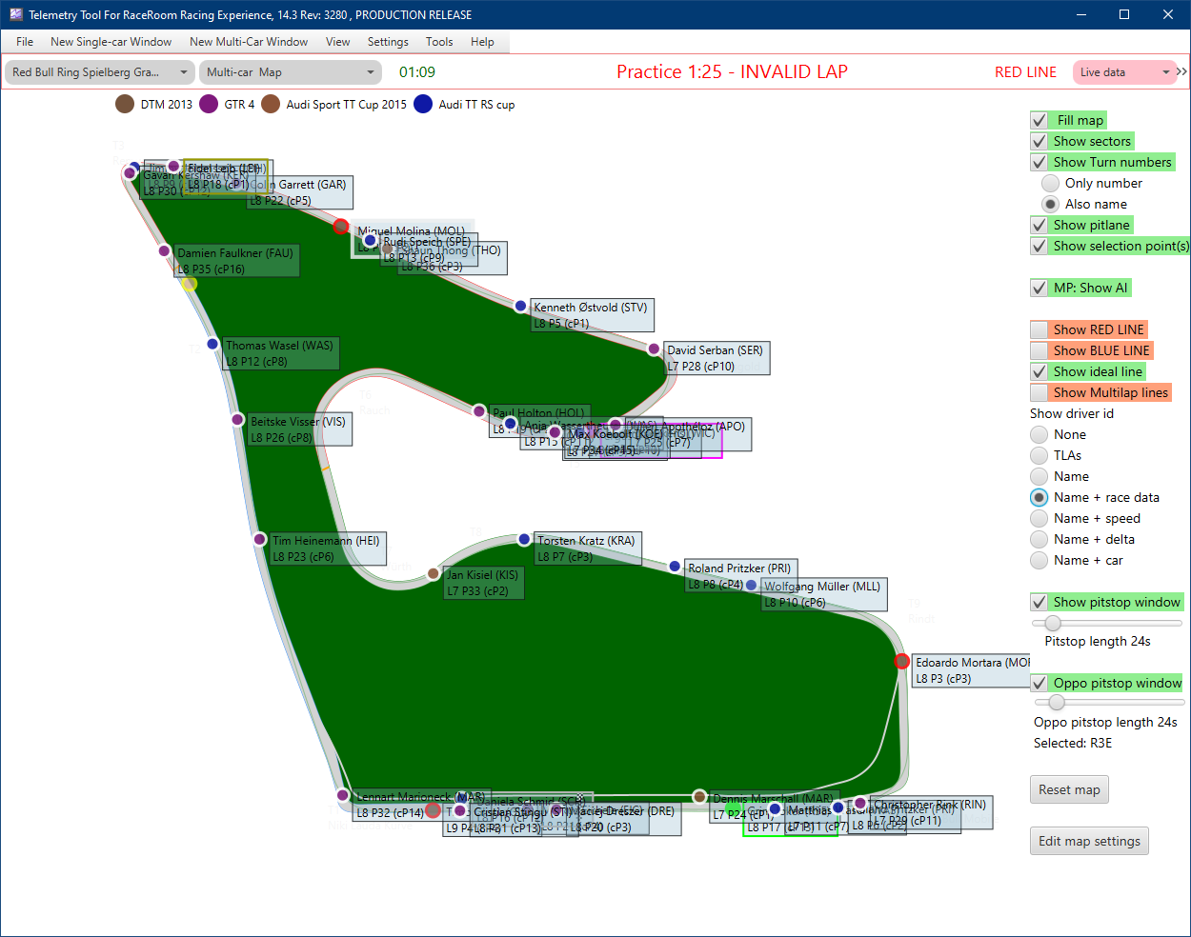Click Edoardo Mortara's red car marker
This screenshot has width=1191, height=937.
coord(902,661)
